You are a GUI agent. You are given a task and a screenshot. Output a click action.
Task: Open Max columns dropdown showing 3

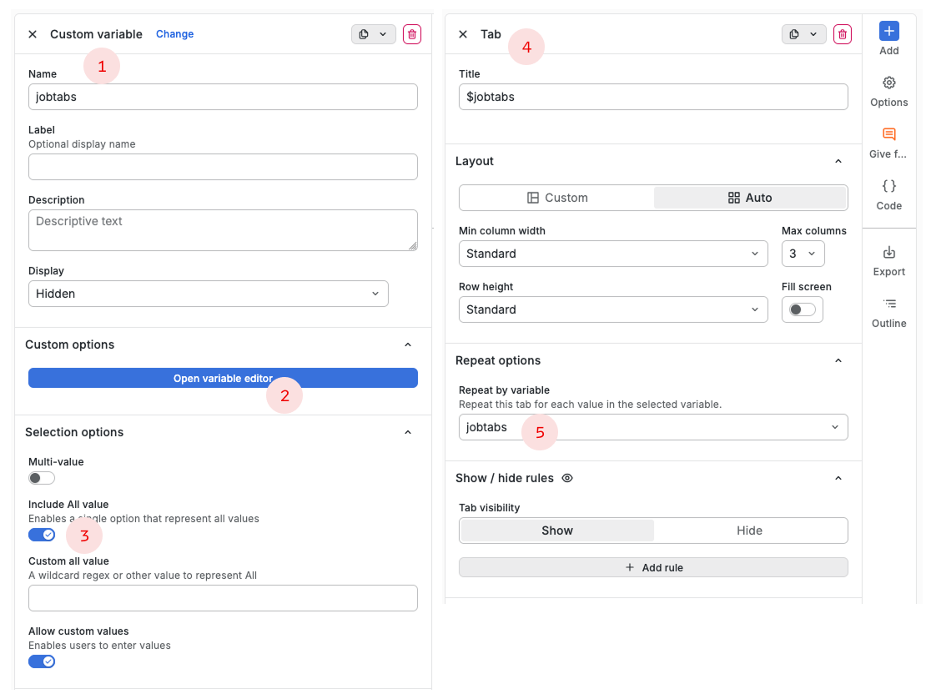[803, 254]
